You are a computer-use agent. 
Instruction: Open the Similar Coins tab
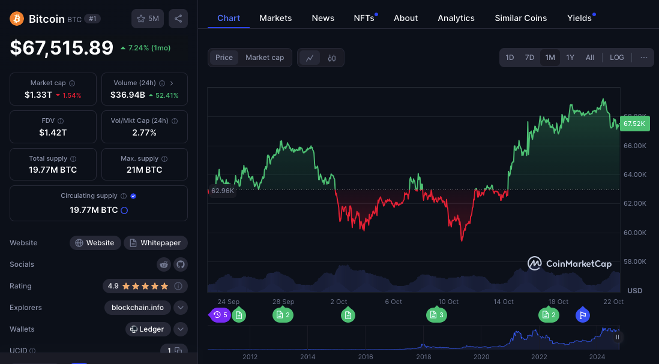click(521, 18)
